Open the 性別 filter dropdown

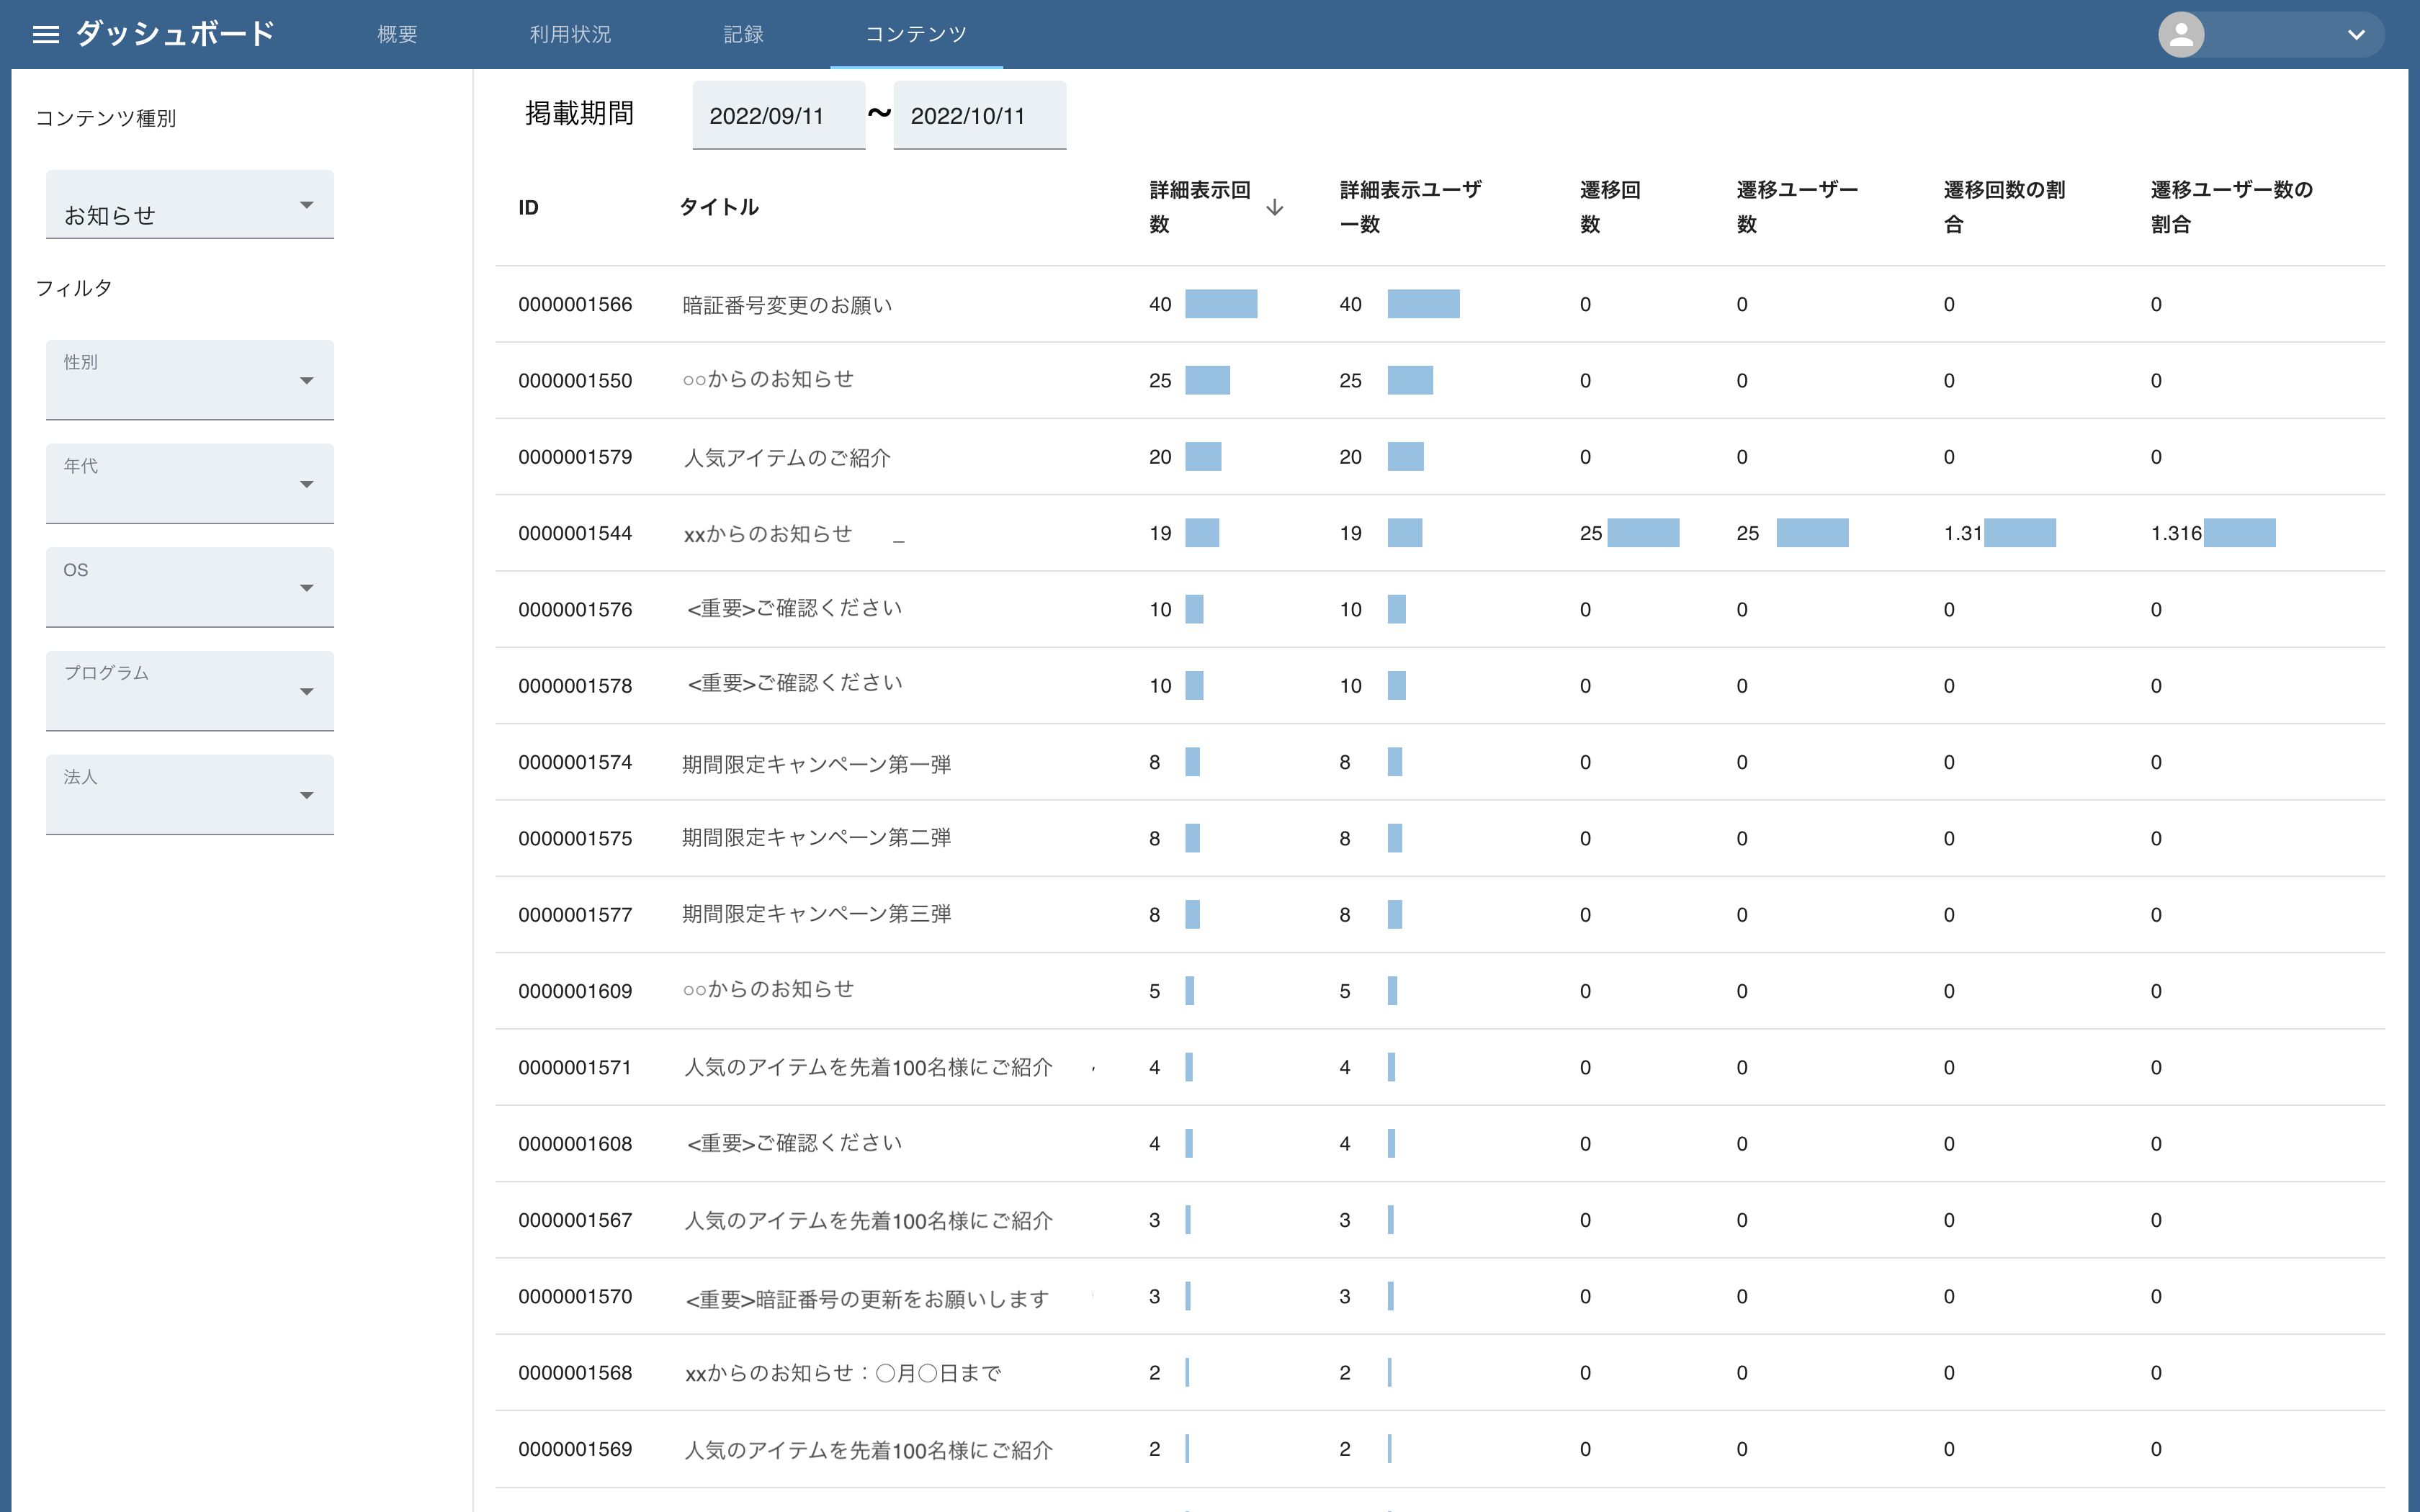coord(190,380)
